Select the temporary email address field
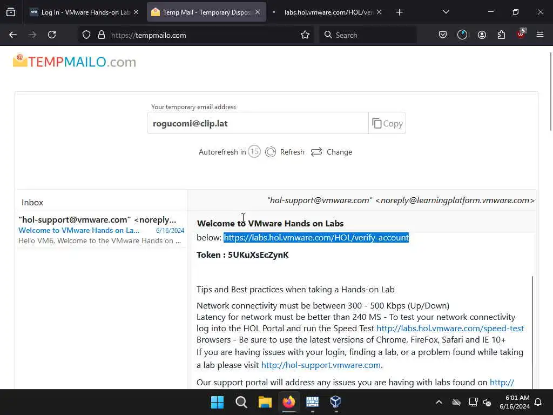 tap(258, 123)
